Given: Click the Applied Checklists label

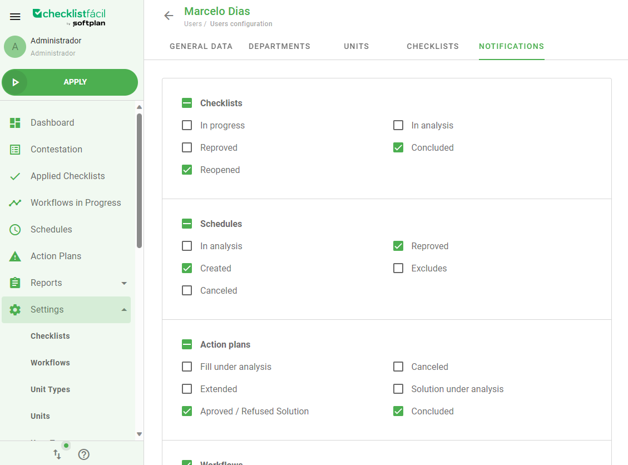Looking at the screenshot, I should coord(68,176).
